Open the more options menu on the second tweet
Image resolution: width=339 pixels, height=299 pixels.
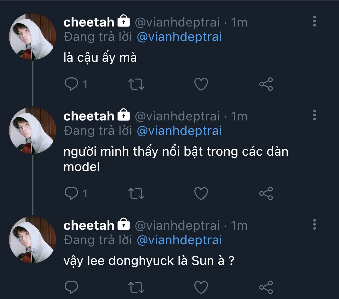pyautogui.click(x=315, y=115)
